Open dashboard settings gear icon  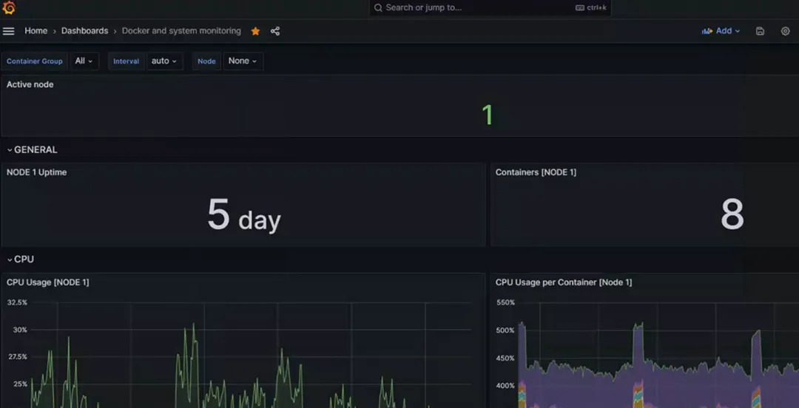785,31
